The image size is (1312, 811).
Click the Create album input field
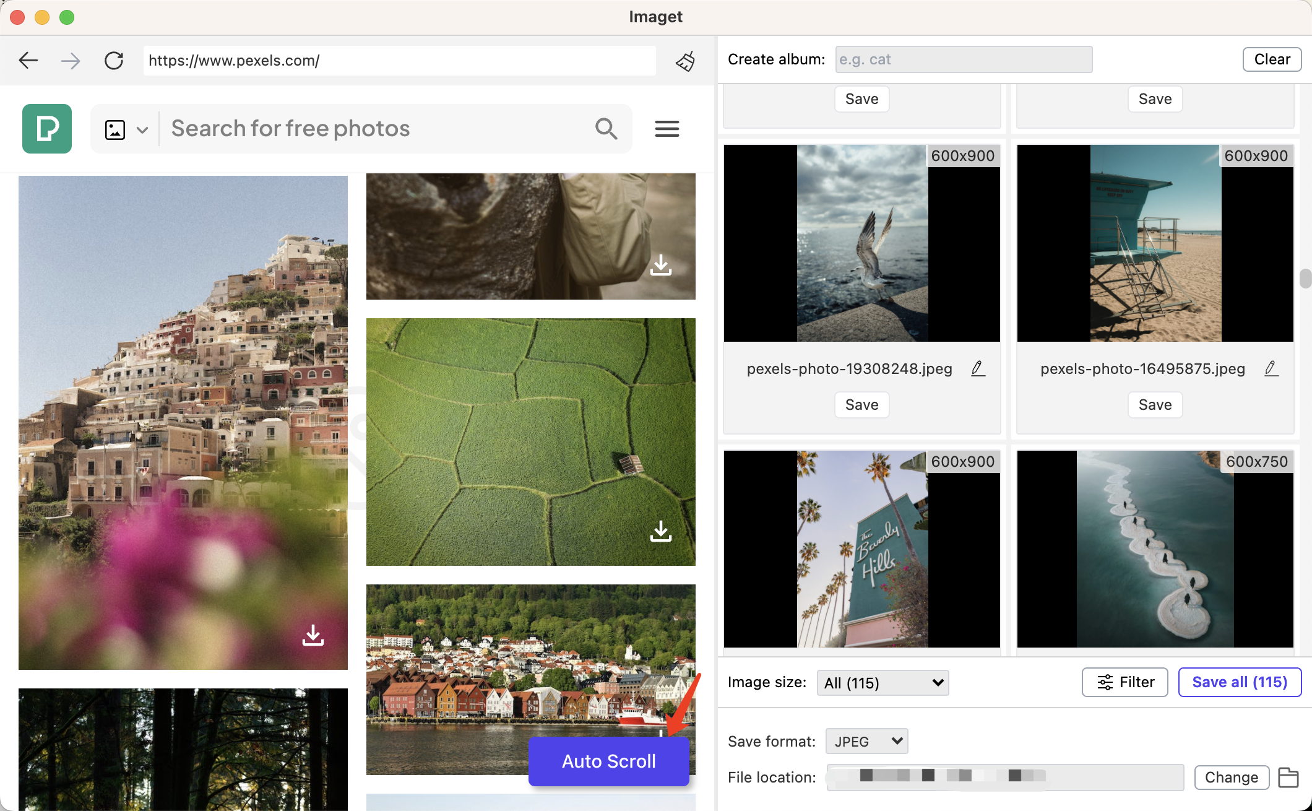964,59
